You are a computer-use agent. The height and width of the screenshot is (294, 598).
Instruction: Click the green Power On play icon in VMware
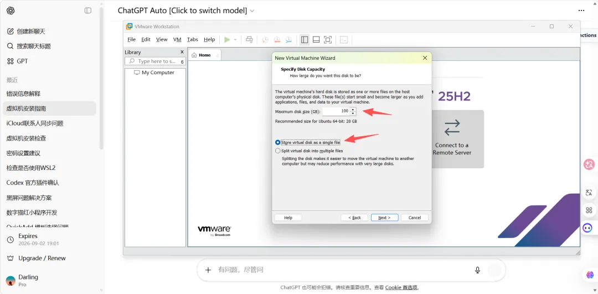coord(228,40)
